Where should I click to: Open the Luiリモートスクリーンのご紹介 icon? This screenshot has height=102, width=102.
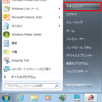[7, 69]
